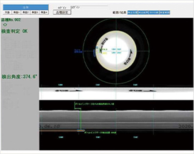Image resolution: width=194 pixels, height=154 pixels.
Task: Switch to the 天面 top-face view button
Action: tap(7, 12)
